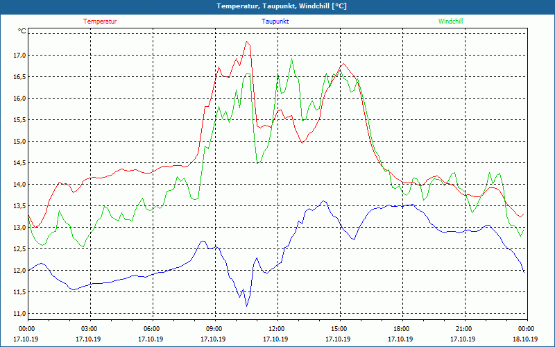Click the "17.10.19" date under the first 00:00
555x347 pixels.
pyautogui.click(x=26, y=339)
